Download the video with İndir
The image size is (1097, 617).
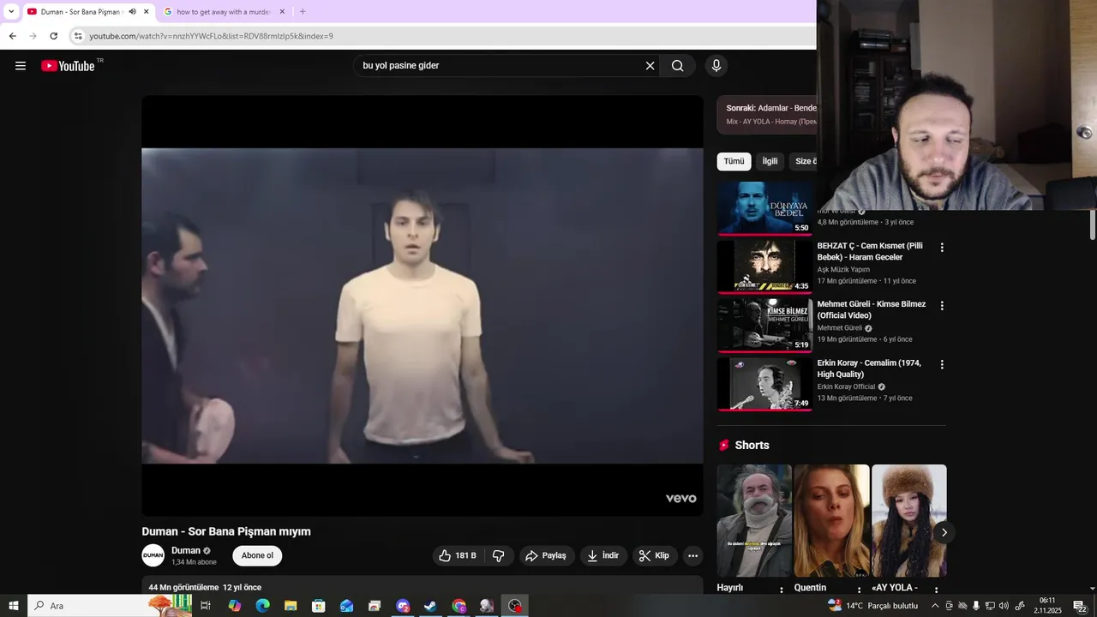603,555
